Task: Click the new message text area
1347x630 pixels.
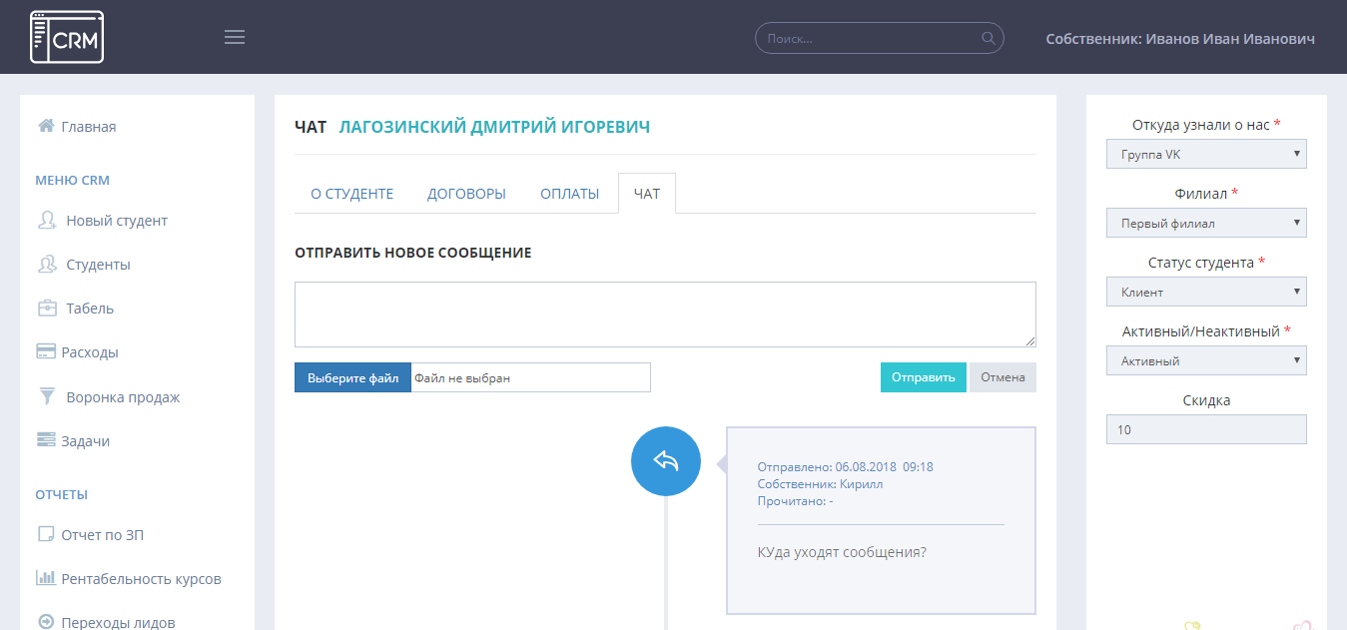Action: click(664, 315)
